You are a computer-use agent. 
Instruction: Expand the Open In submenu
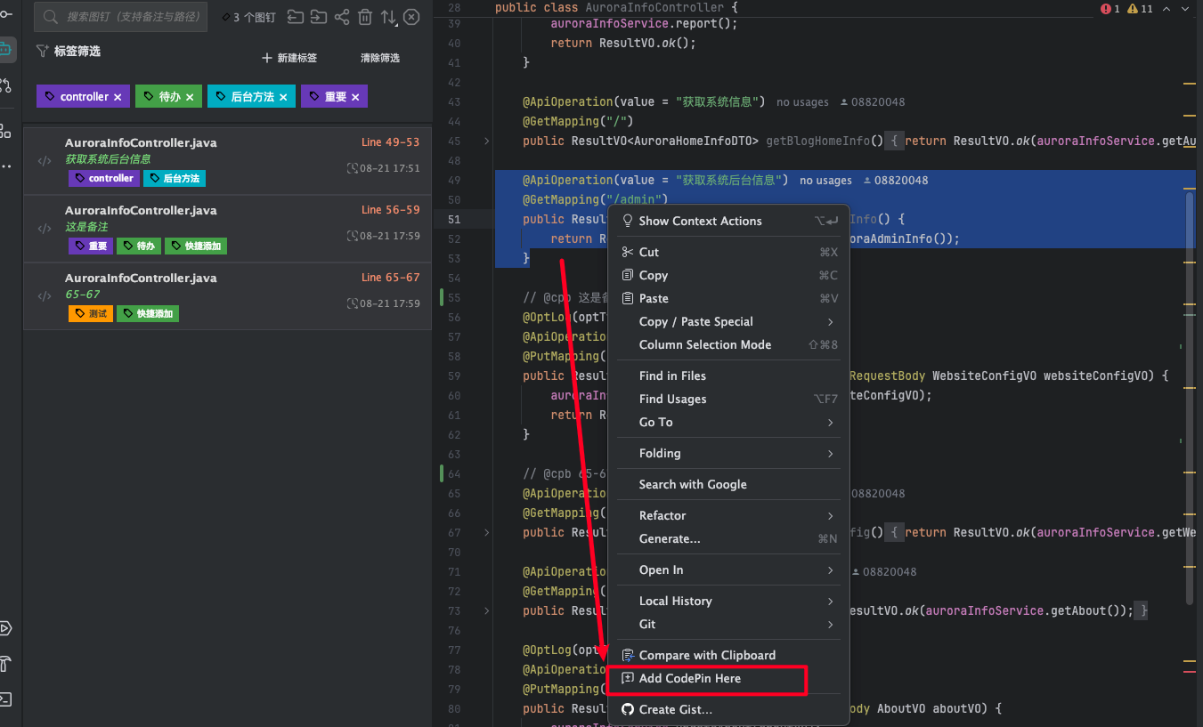click(728, 569)
